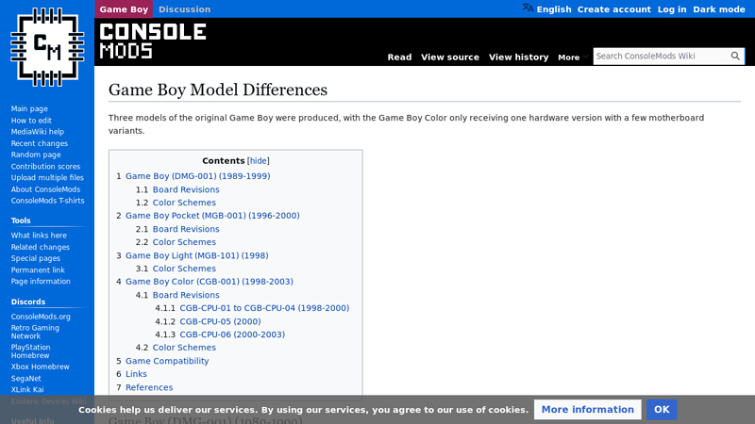
Task: Jump to References section
Action: tap(149, 387)
